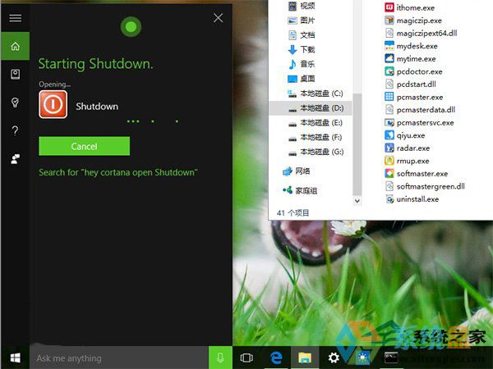Select pcmastersvc.exe file
493x369 pixels.
pyautogui.click(x=419, y=123)
